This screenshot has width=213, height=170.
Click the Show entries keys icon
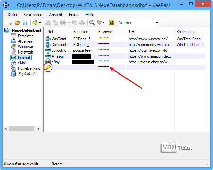(99, 23)
